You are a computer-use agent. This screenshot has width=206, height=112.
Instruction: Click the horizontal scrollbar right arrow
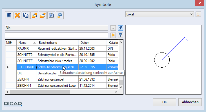tap(116, 92)
